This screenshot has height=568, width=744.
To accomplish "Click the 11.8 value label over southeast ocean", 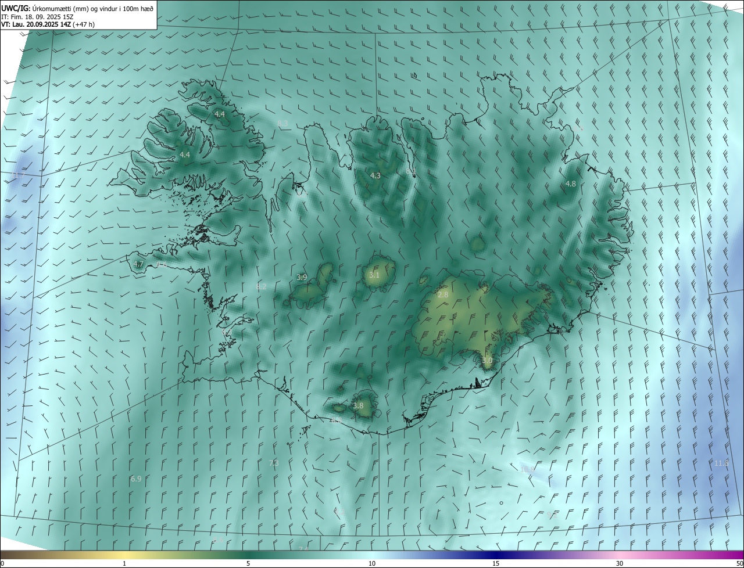I will pyautogui.click(x=721, y=463).
